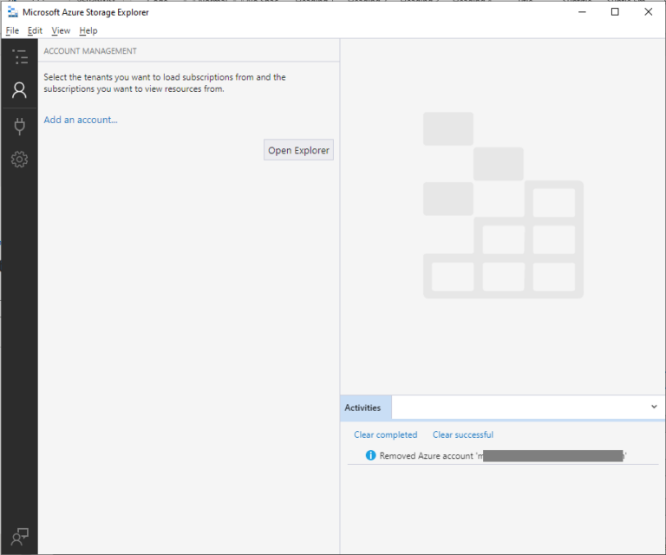The image size is (666, 555).
Task: Close the Storage Explorer window
Action: click(648, 12)
